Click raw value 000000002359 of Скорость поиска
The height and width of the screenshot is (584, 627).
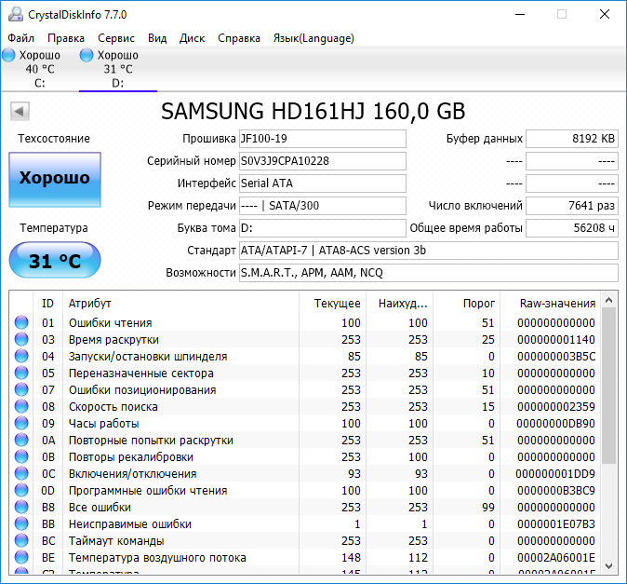coord(555,407)
